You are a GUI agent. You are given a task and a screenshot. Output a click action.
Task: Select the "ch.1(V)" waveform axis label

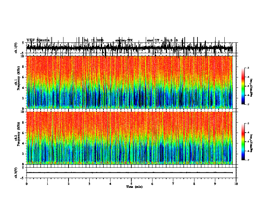click(x=16, y=48)
